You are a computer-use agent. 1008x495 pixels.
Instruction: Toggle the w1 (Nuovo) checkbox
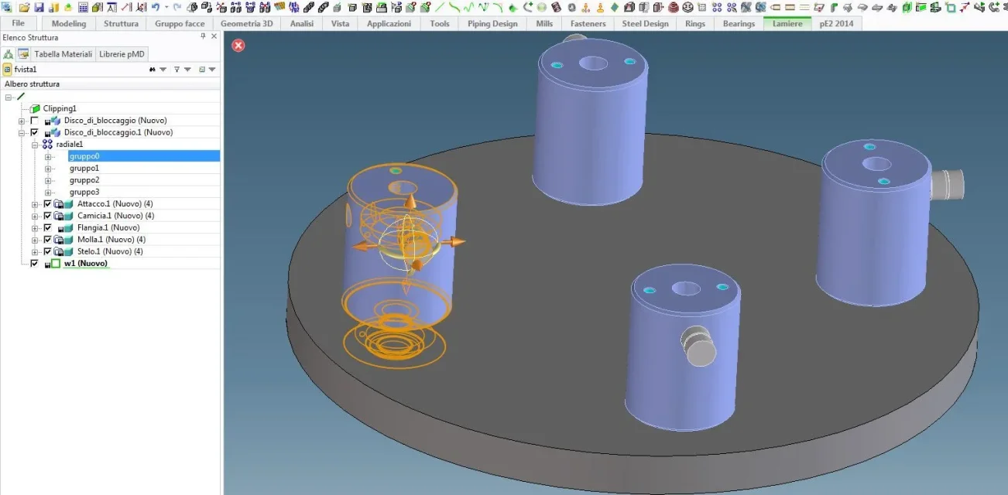coord(34,264)
